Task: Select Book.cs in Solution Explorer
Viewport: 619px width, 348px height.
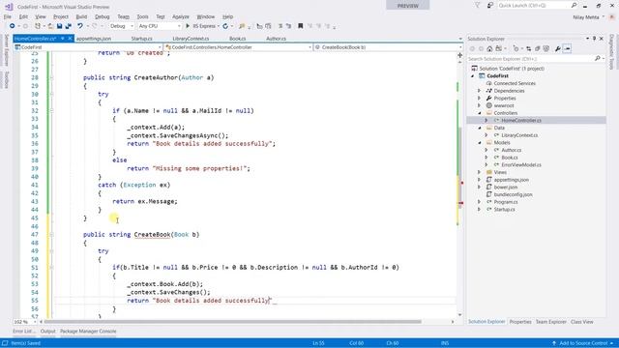Action: pos(510,158)
